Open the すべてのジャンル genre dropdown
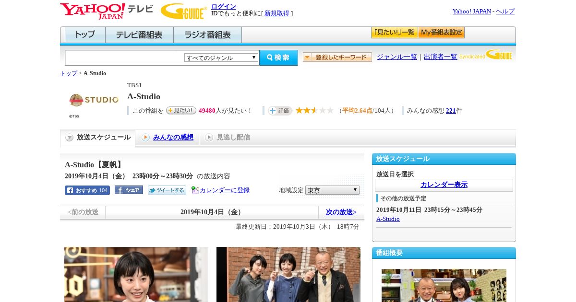The image size is (576, 302). [221, 58]
